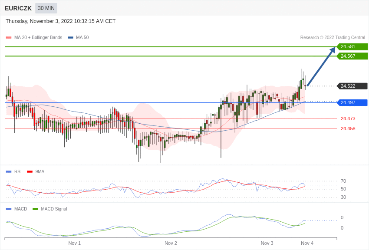Image resolution: width=369 pixels, height=250 pixels.
Task: Click the 24.581 resistance price tag
Action: pyautogui.click(x=352, y=46)
